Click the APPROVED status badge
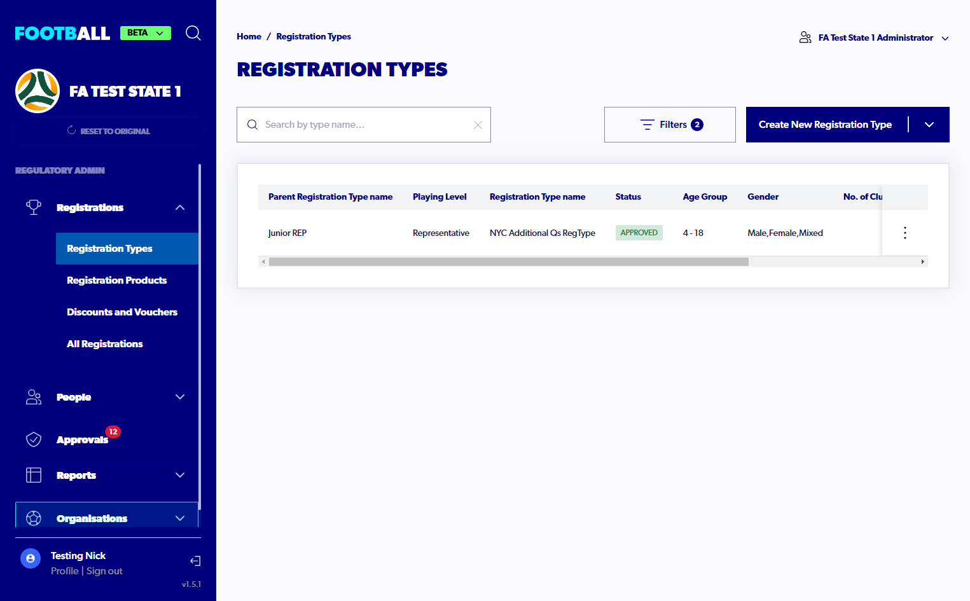 639,233
